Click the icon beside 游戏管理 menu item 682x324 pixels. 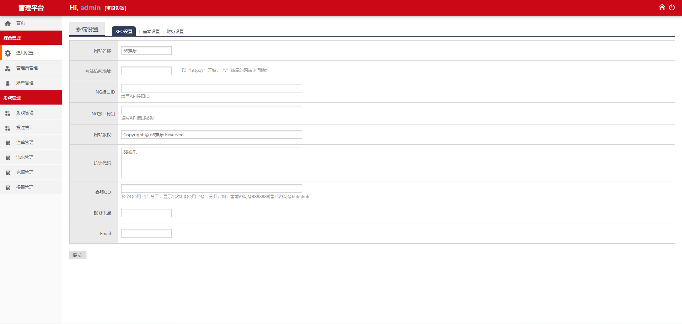click(8, 113)
